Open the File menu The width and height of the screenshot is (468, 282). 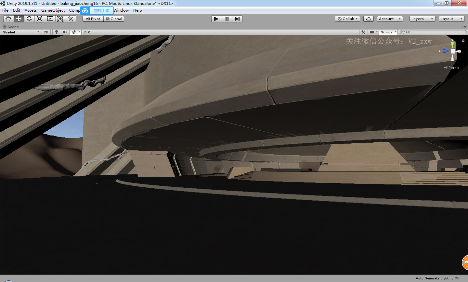point(5,10)
